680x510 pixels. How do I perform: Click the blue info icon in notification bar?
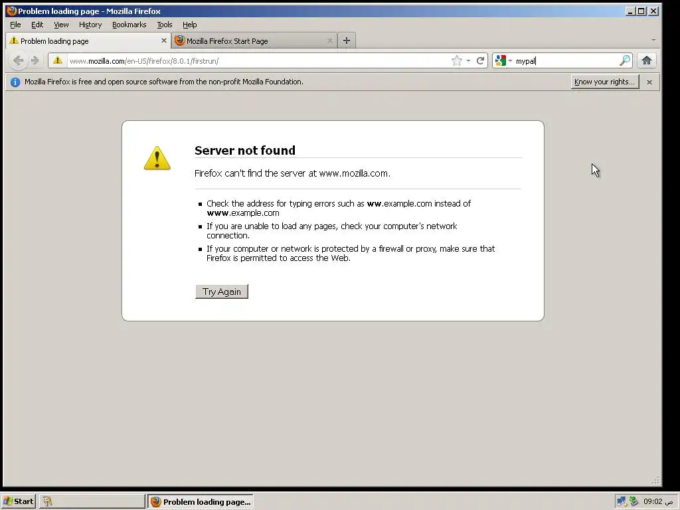(15, 82)
